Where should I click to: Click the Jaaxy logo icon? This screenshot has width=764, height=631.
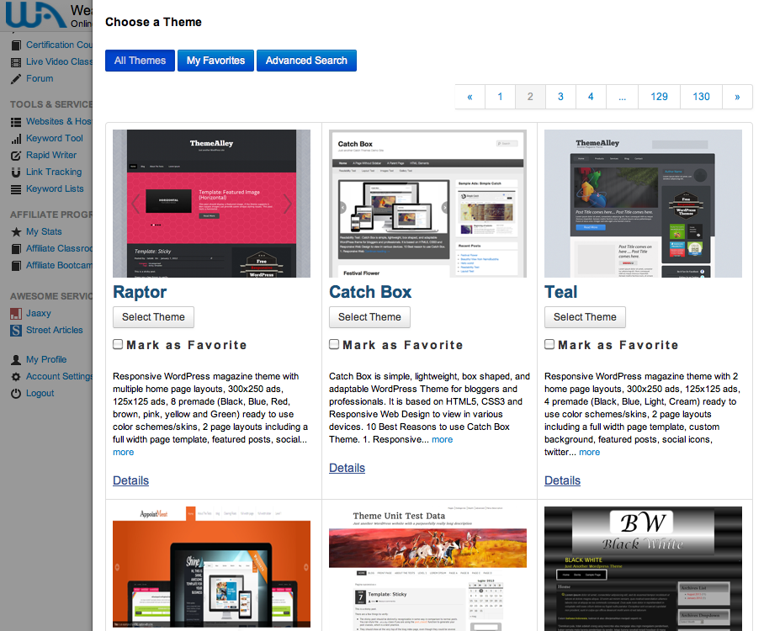click(16, 314)
